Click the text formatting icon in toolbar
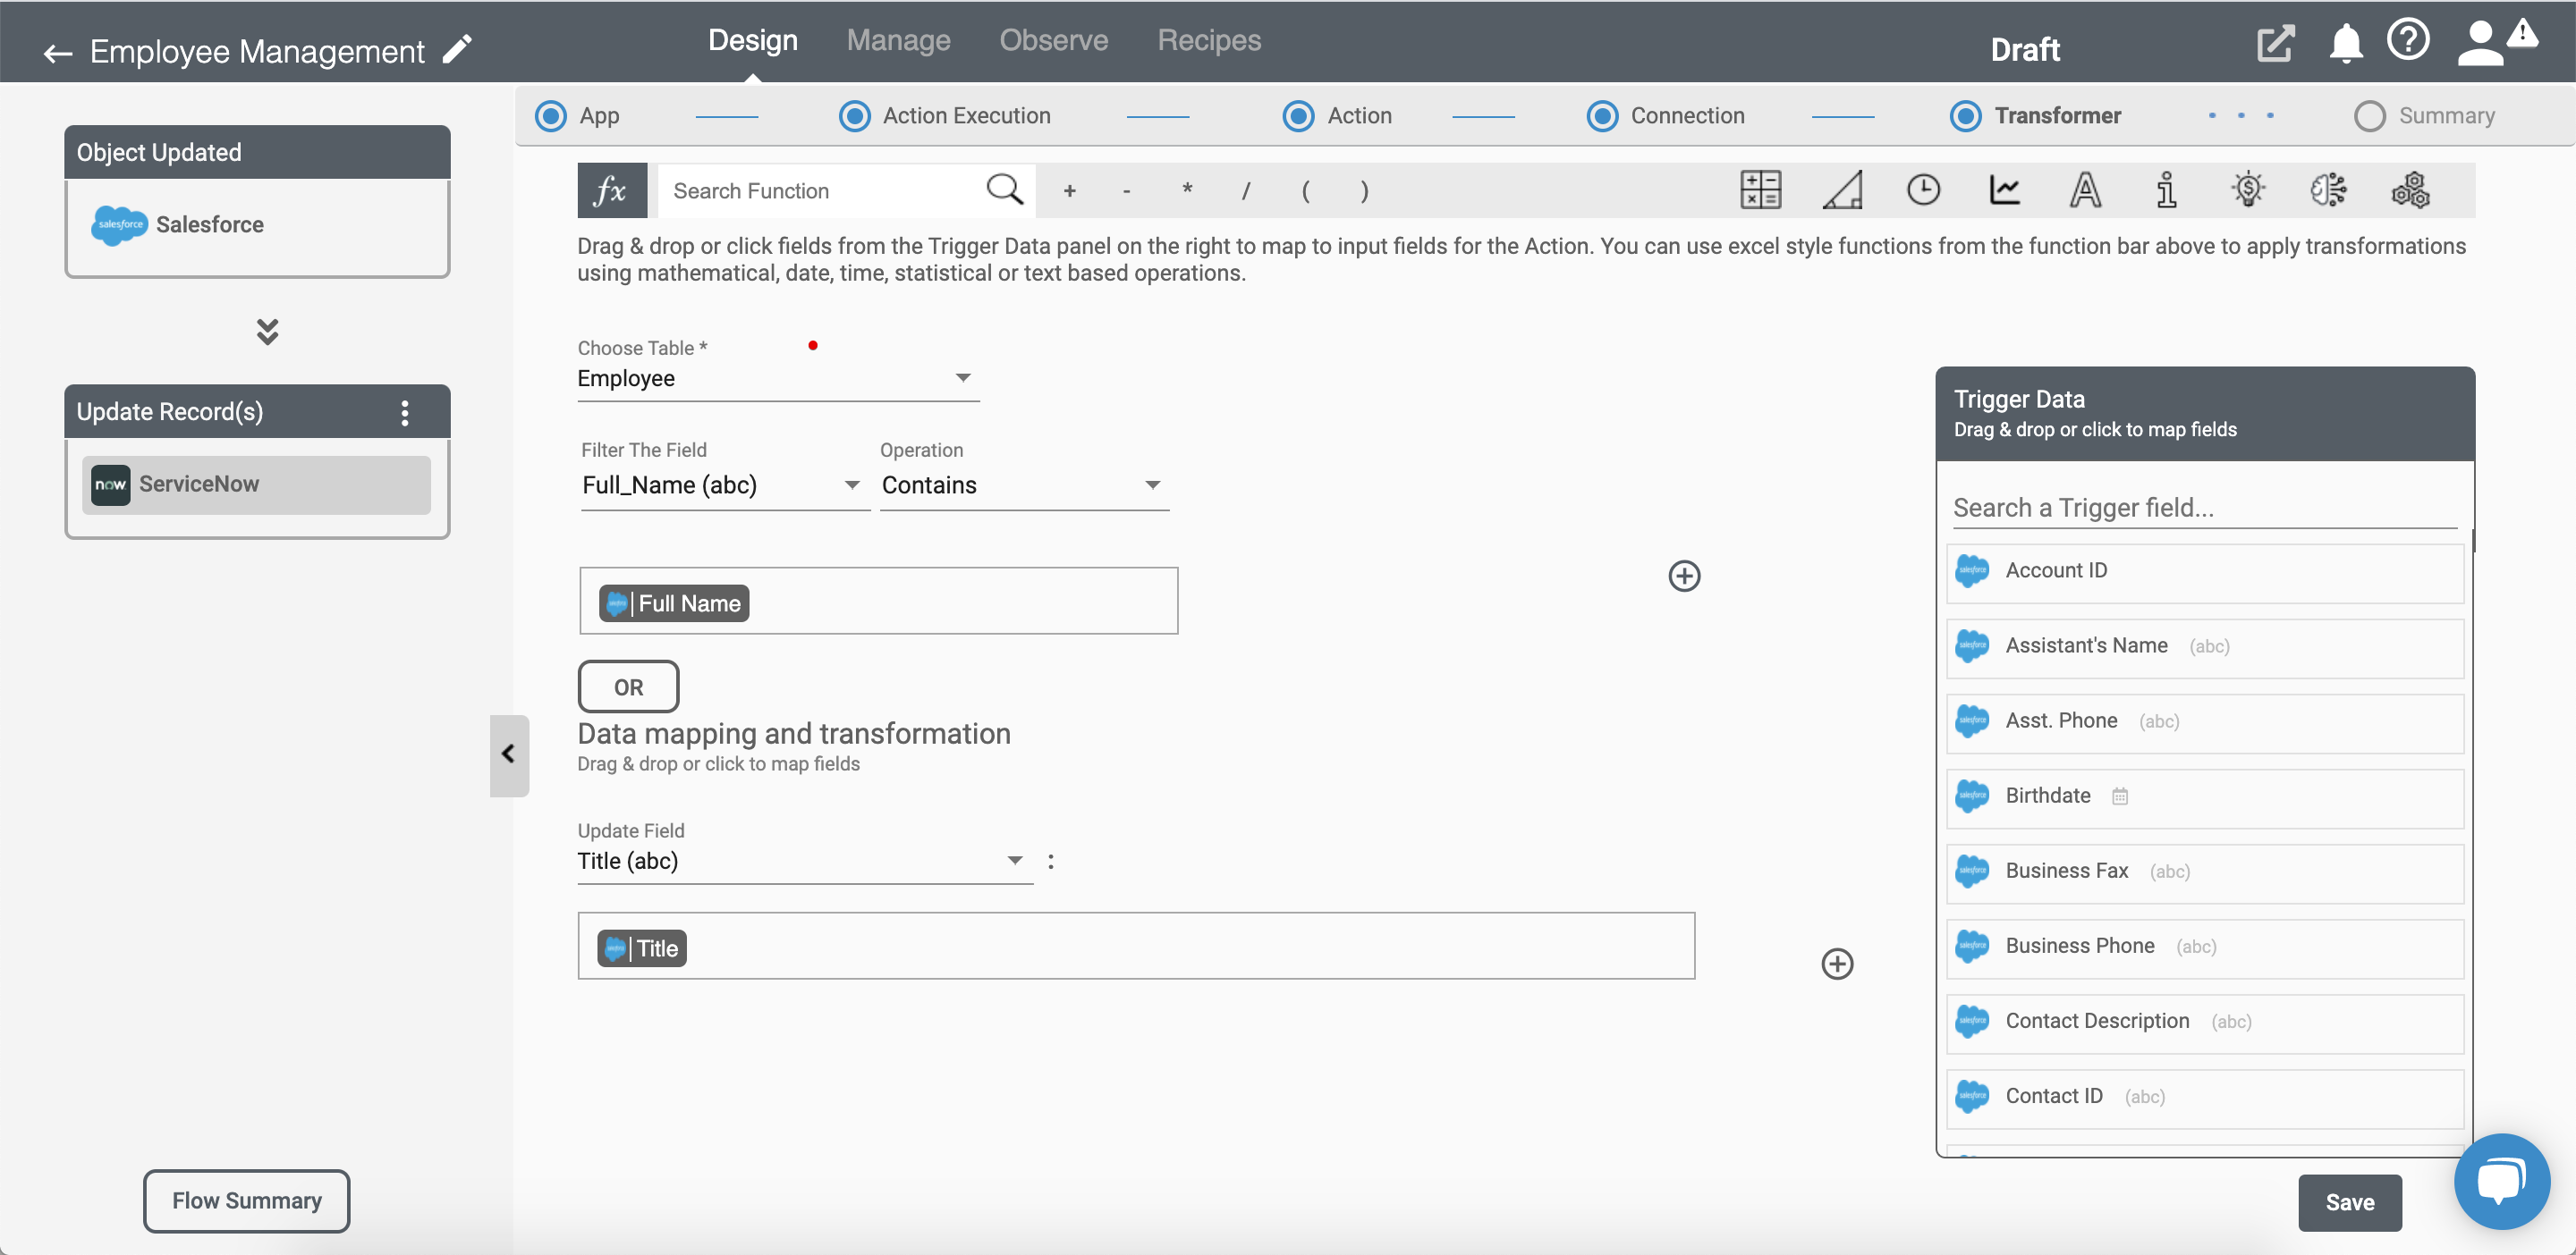2576x1255 pixels. tap(2083, 189)
